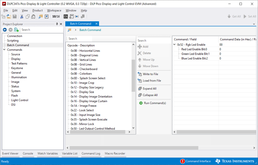Open the File menu

(6, 10)
